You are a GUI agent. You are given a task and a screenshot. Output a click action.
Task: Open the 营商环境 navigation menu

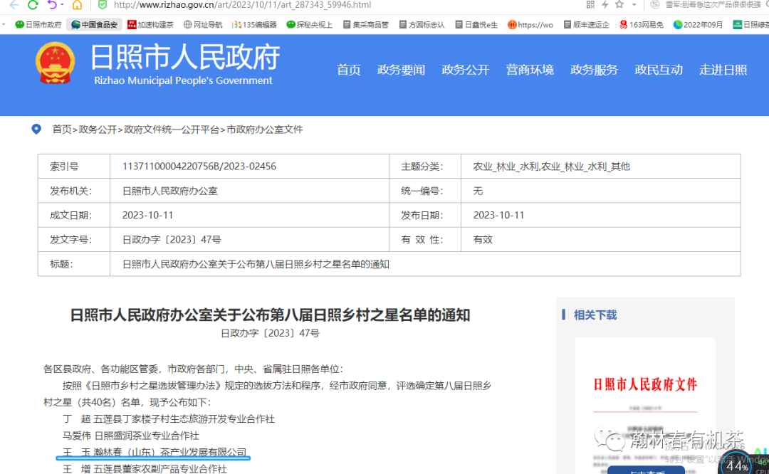[530, 70]
